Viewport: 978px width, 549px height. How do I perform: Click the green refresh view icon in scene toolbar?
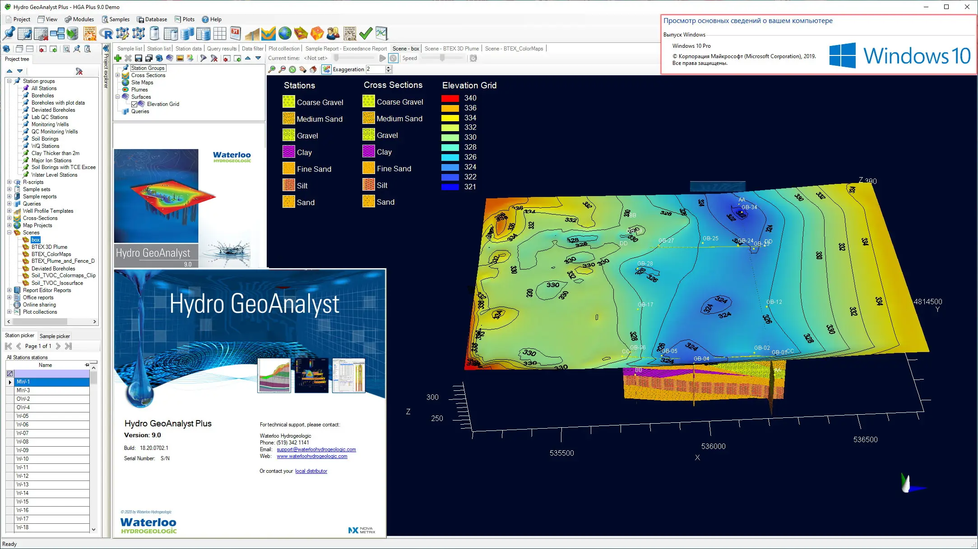292,69
